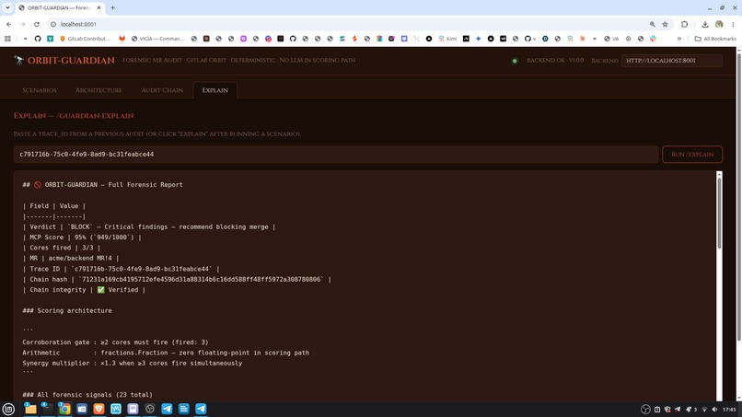The width and height of the screenshot is (742, 417).
Task: Open the blue text editor taskbar icon
Action: 183,409
